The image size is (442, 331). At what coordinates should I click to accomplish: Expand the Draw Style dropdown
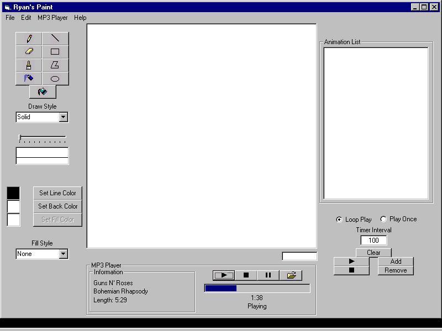pos(63,117)
